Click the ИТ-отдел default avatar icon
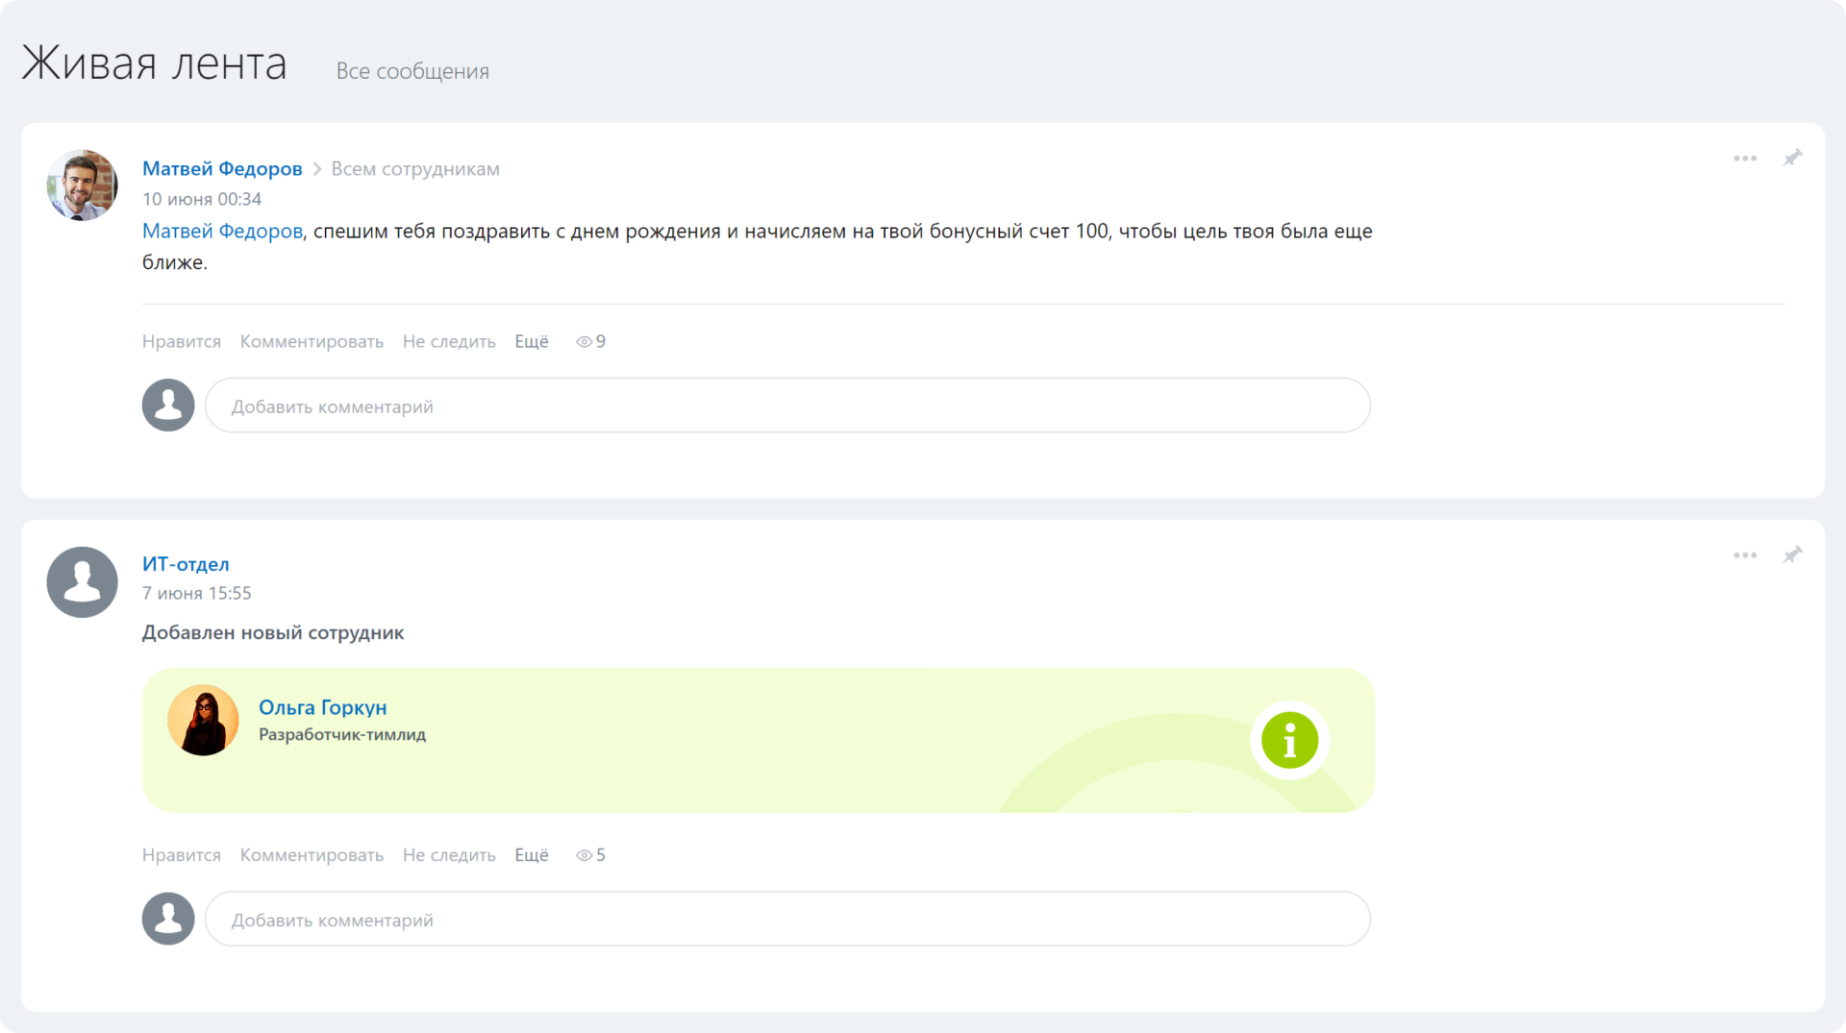Viewport: 1846px width, 1033px height. (x=83, y=582)
